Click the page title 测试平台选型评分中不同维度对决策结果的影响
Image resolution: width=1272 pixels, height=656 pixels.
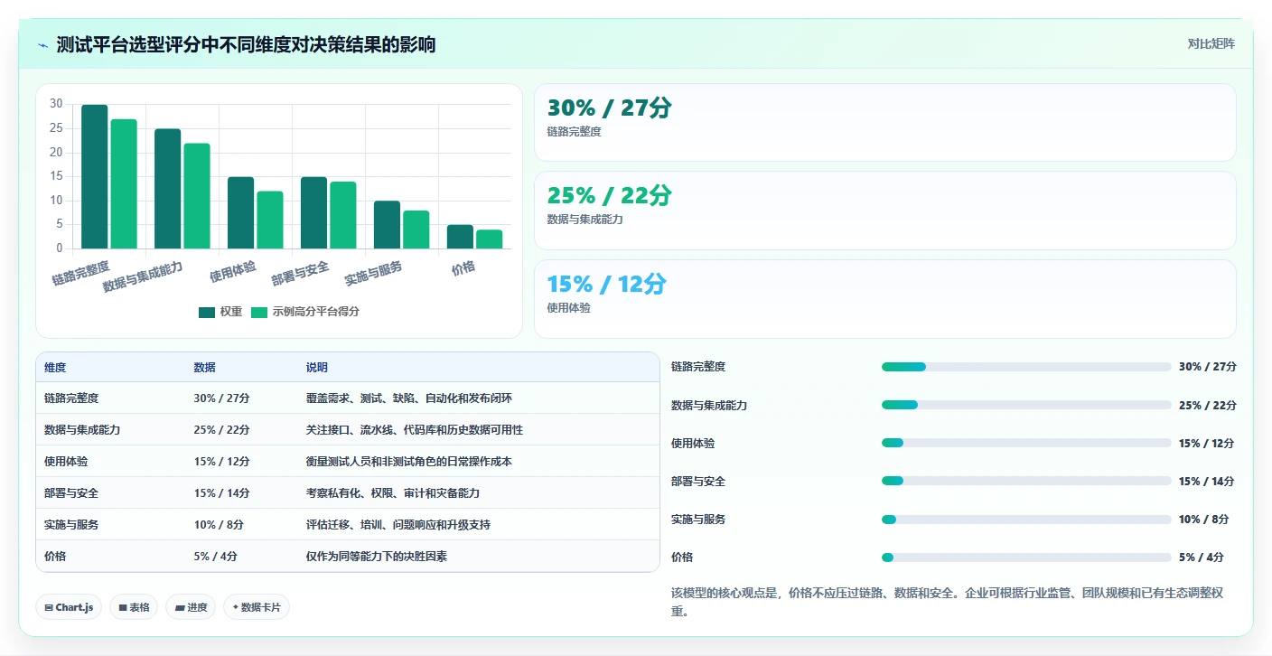coord(246,44)
